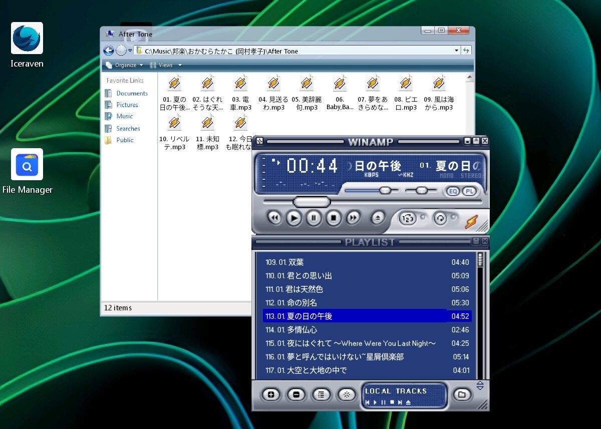Viewport: 601px width, 429px height.
Task: Expand the address bar history dropdown
Action: click(456, 51)
